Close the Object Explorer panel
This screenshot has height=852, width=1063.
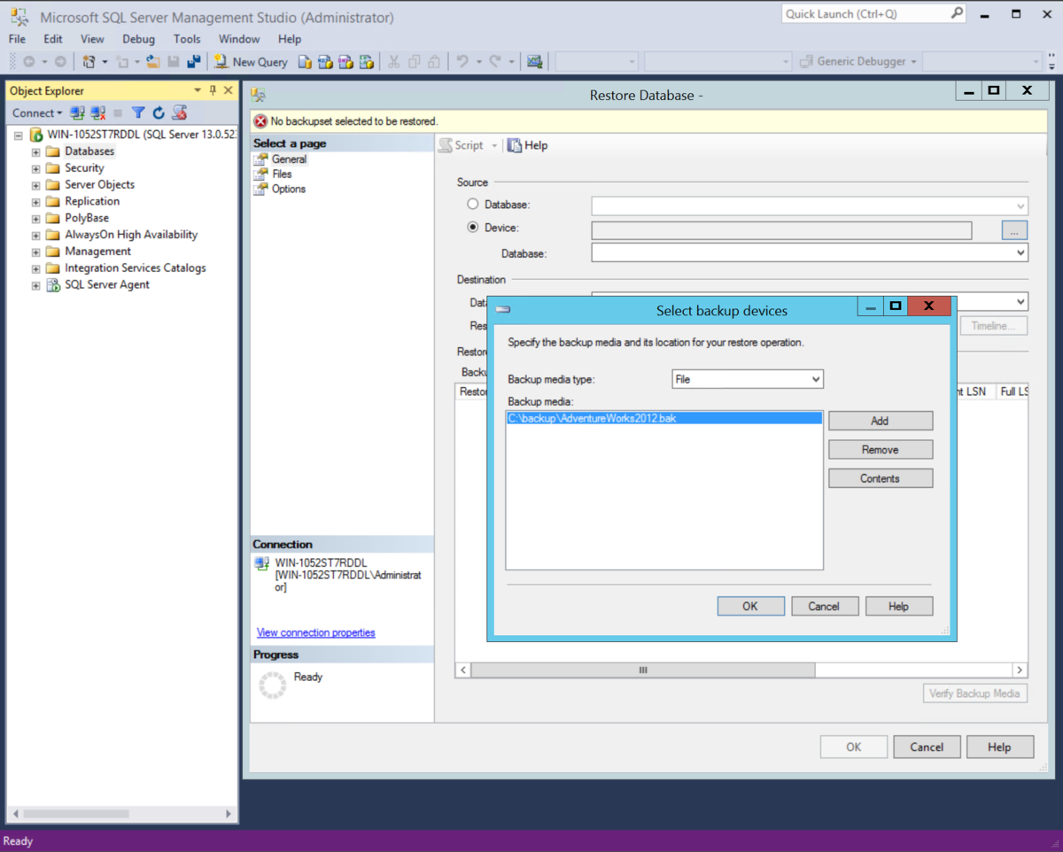[229, 90]
